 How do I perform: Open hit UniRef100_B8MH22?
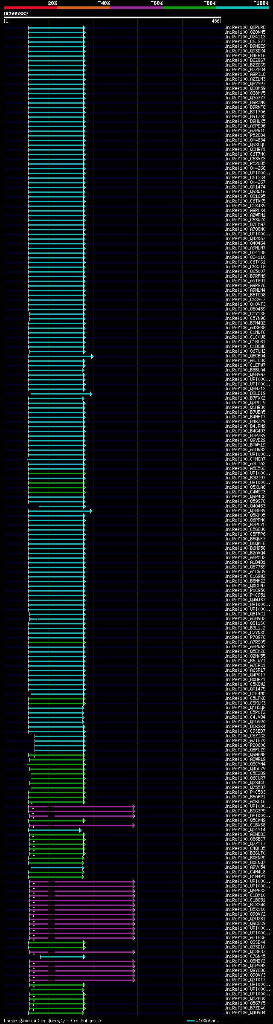pos(245,581)
